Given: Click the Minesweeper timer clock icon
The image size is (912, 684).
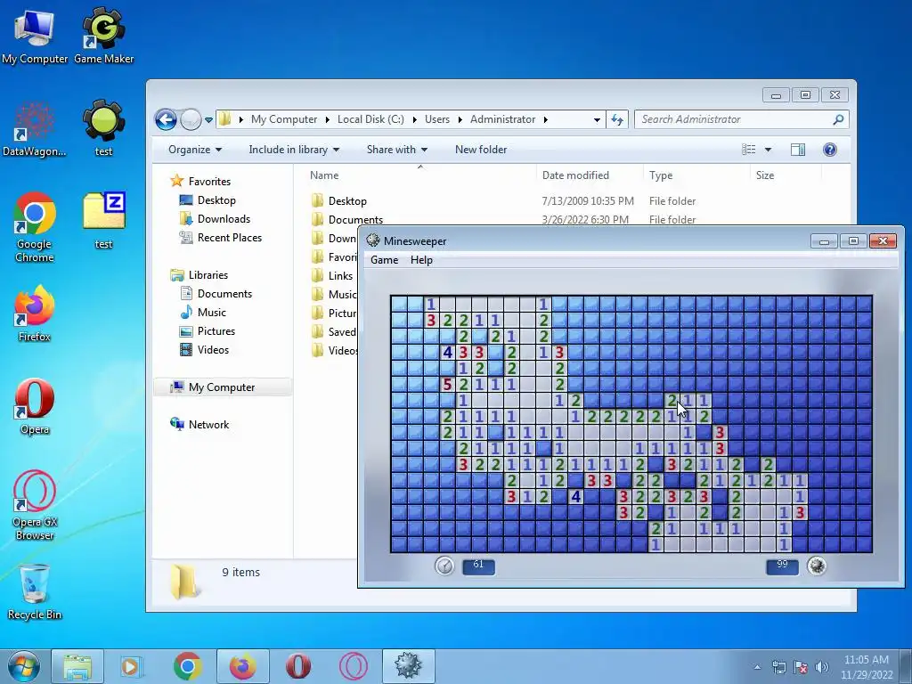Looking at the screenshot, I should pos(444,566).
